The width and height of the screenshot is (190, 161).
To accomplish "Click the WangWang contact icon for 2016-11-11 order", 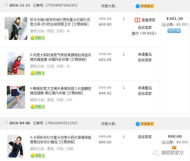I will click(x=145, y=6).
